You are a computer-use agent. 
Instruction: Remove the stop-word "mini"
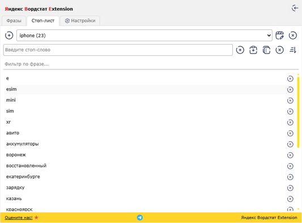click(x=290, y=100)
